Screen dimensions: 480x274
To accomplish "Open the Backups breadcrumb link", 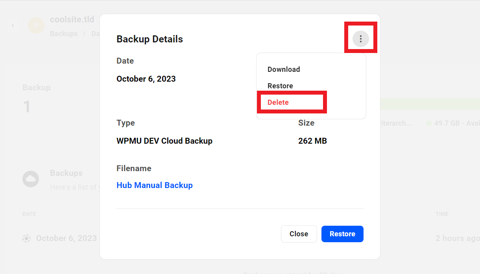I will 64,34.
